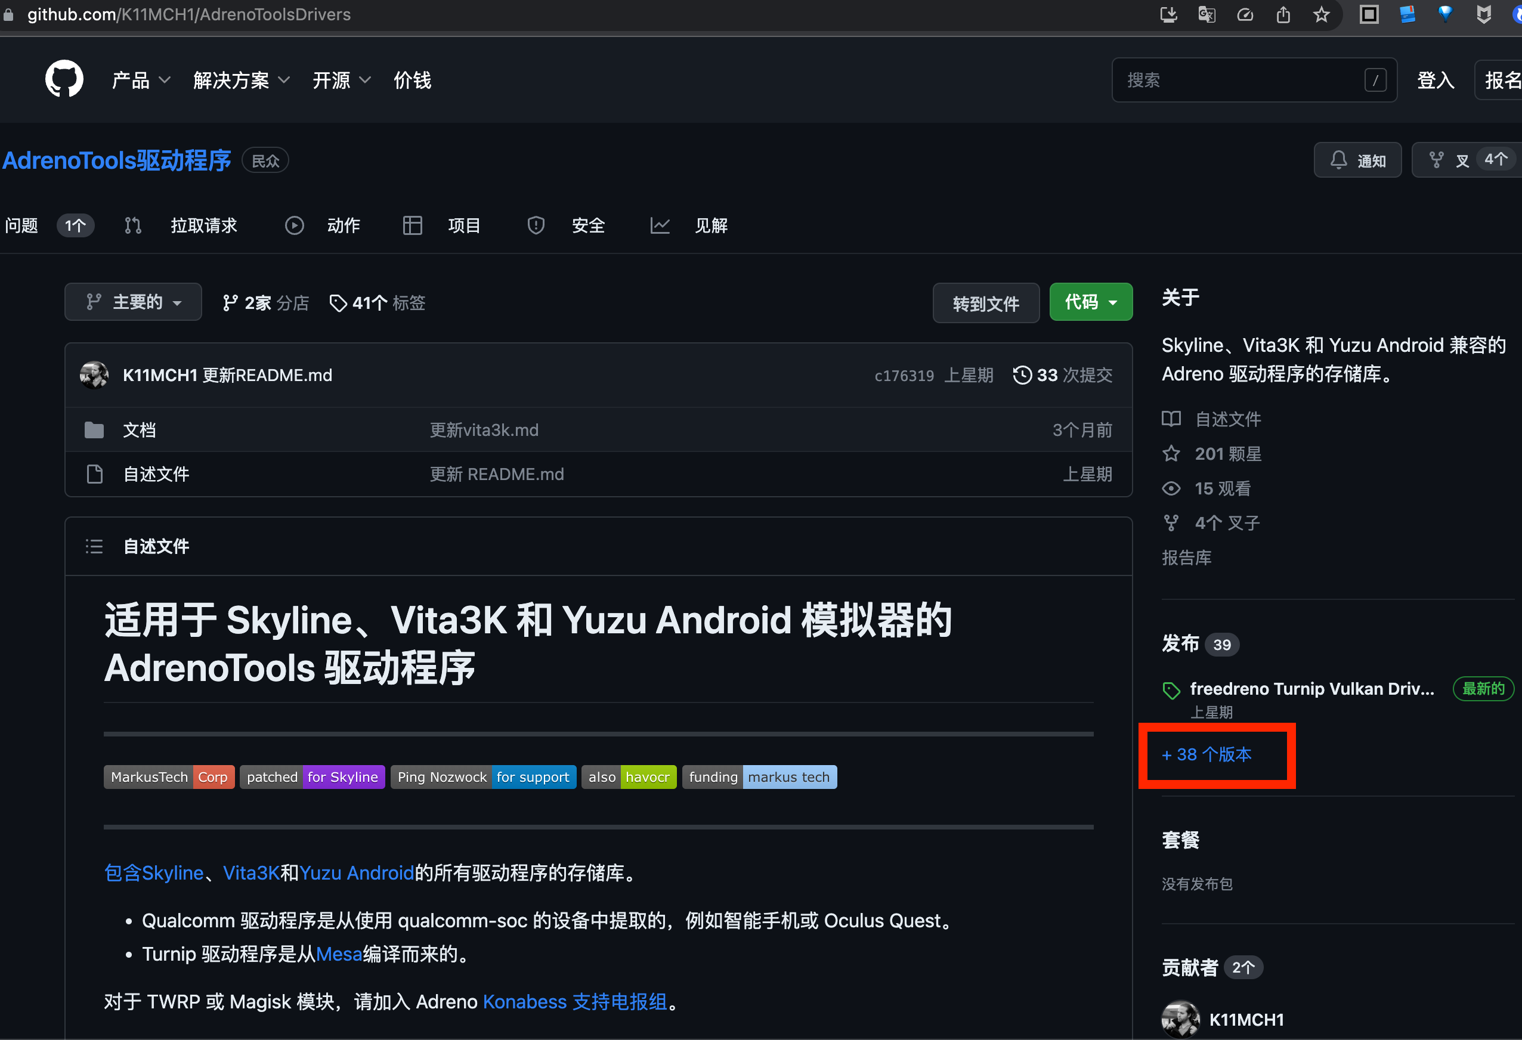Open K11MCH1 avatar next to commit
The image size is (1522, 1040).
click(x=94, y=375)
